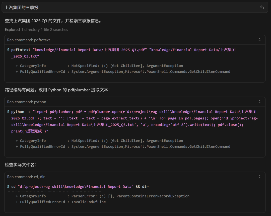Click the '1 file' text in Explored line
The width and height of the screenshot is (271, 216).
(x=45, y=30)
